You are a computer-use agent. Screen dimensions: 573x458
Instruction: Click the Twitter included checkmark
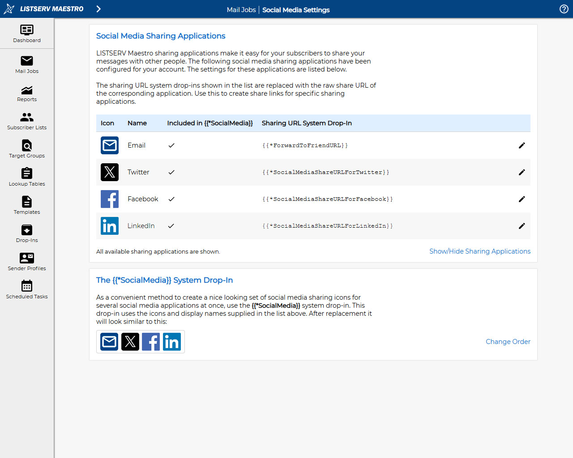[x=171, y=172]
